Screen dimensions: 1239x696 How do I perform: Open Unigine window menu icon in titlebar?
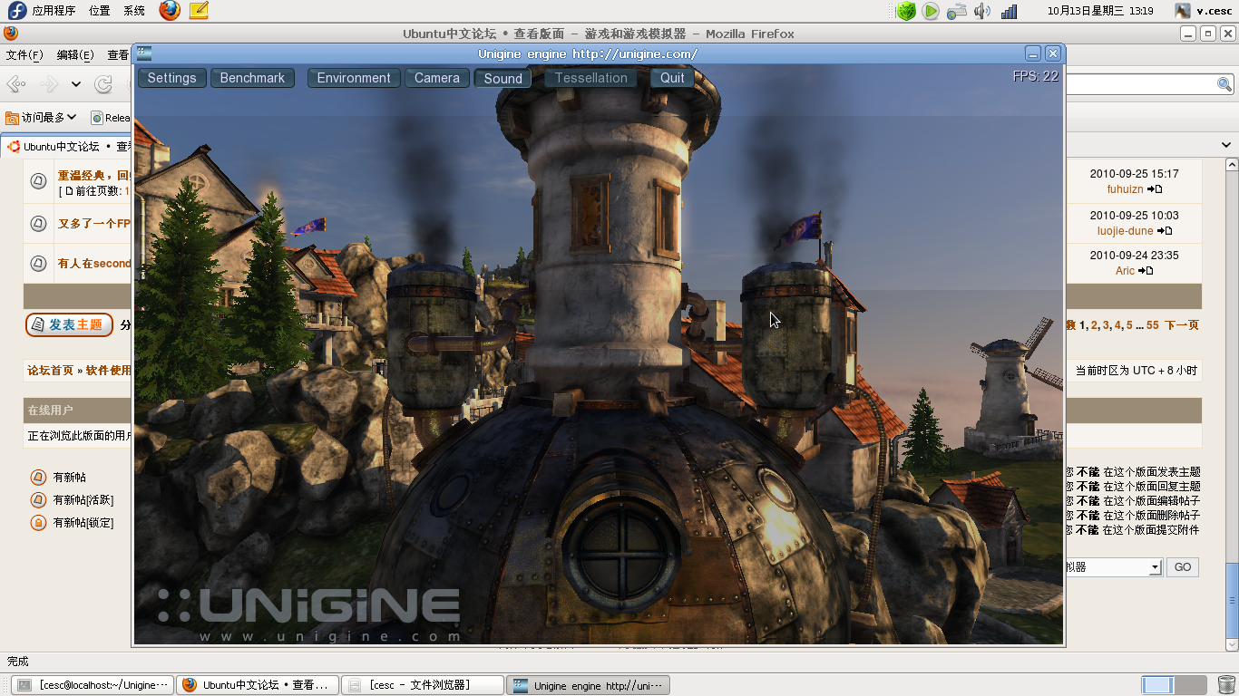(x=144, y=53)
